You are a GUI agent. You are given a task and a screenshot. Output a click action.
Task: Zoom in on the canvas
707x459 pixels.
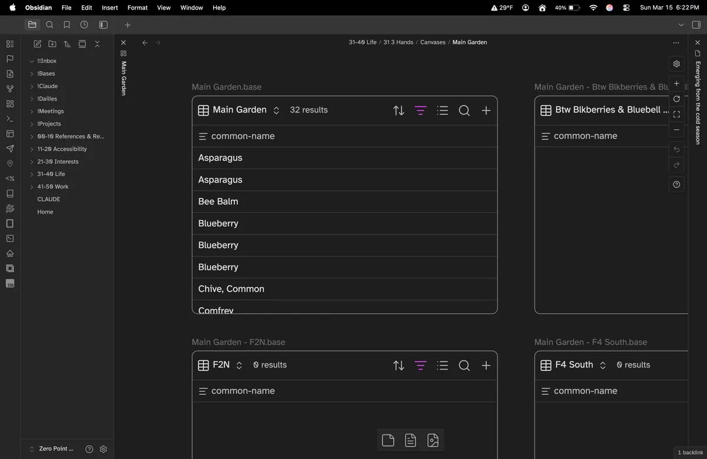click(x=676, y=84)
